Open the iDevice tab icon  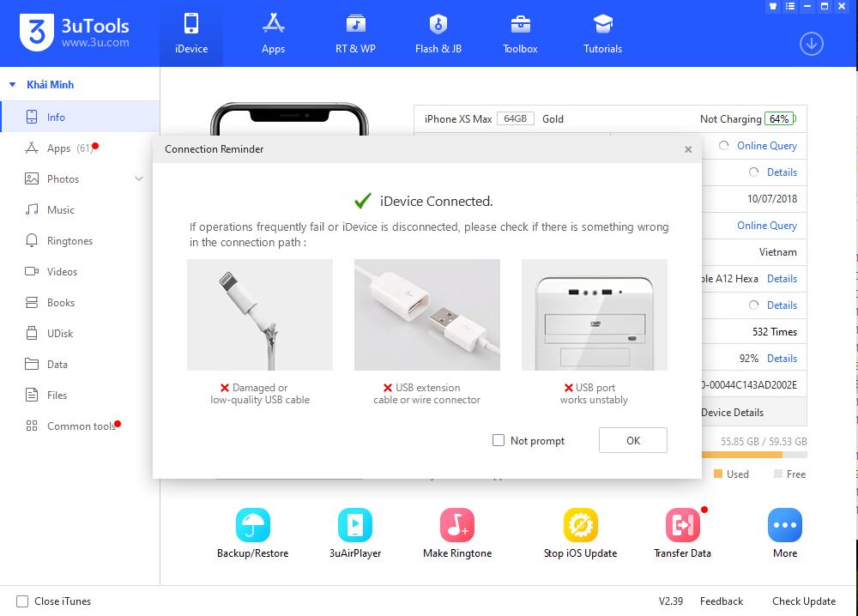[190, 32]
